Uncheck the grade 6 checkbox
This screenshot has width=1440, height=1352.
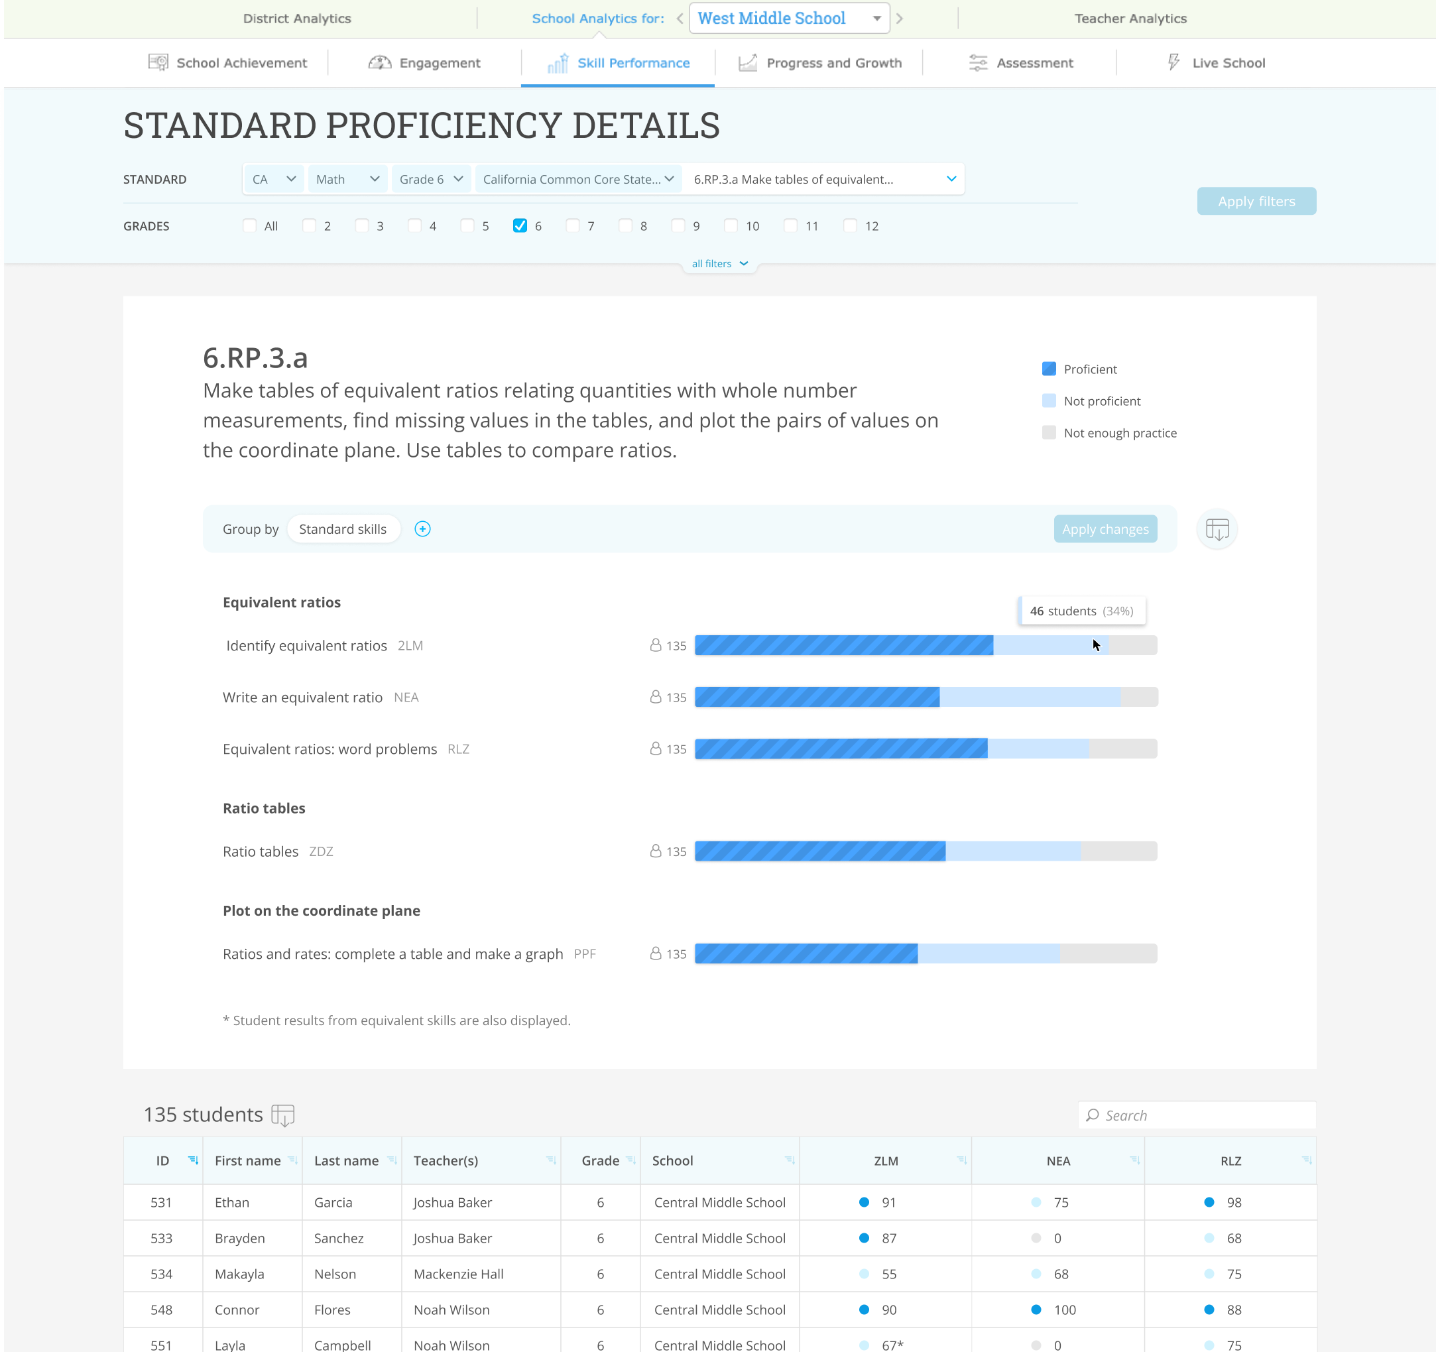(519, 226)
